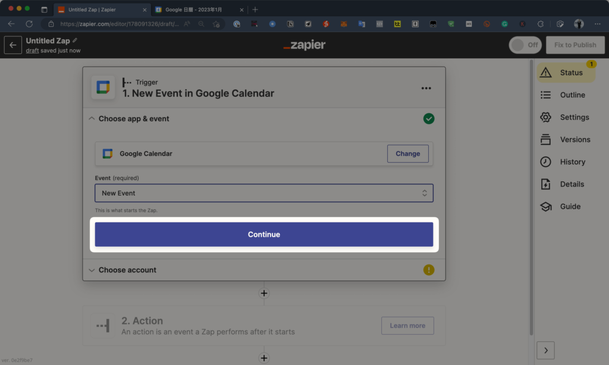This screenshot has width=609, height=365.
Task: Add a step with plus below trigger
Action: [x=264, y=293]
